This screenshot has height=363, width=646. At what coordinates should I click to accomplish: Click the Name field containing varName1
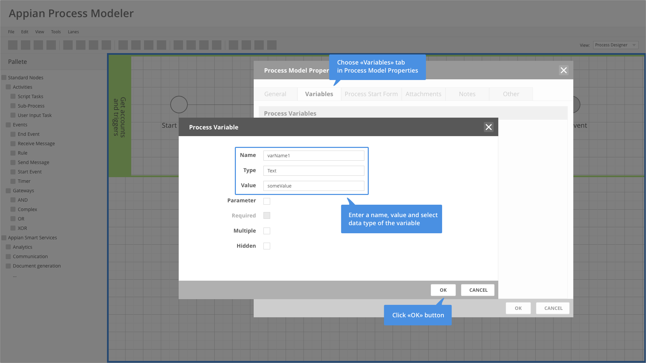(x=314, y=156)
